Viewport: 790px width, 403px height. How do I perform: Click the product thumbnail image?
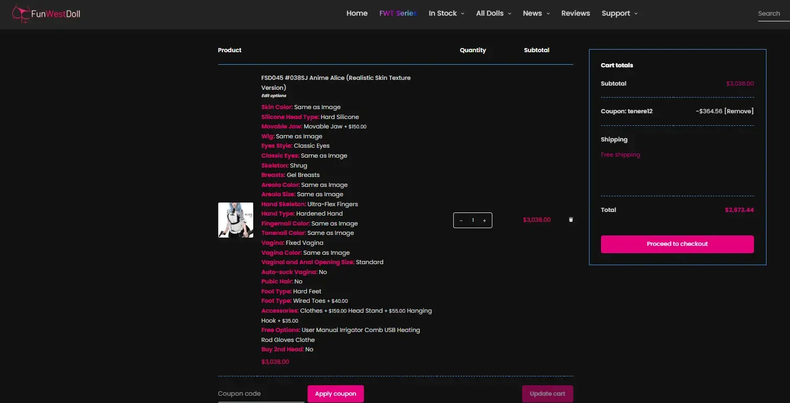click(x=235, y=220)
